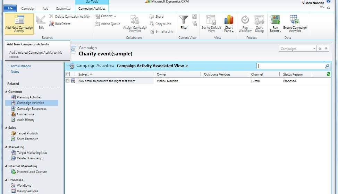Image resolution: width=338 pixels, height=194 pixels.
Task: Click Add to Queue
Action: tap(108, 24)
